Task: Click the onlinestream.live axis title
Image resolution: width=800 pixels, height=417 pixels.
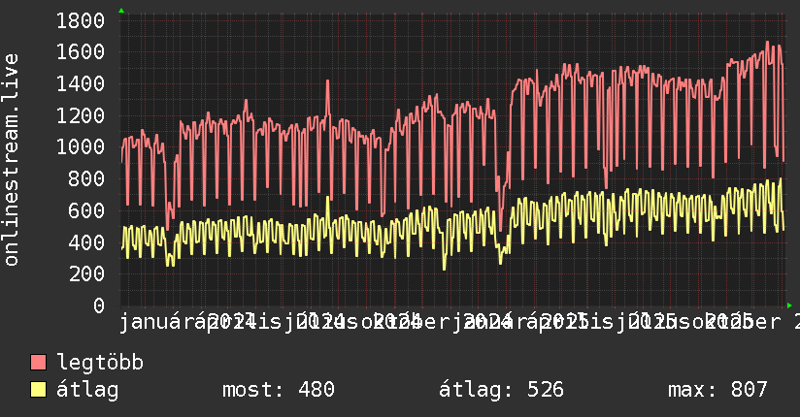Action: pyautogui.click(x=12, y=160)
